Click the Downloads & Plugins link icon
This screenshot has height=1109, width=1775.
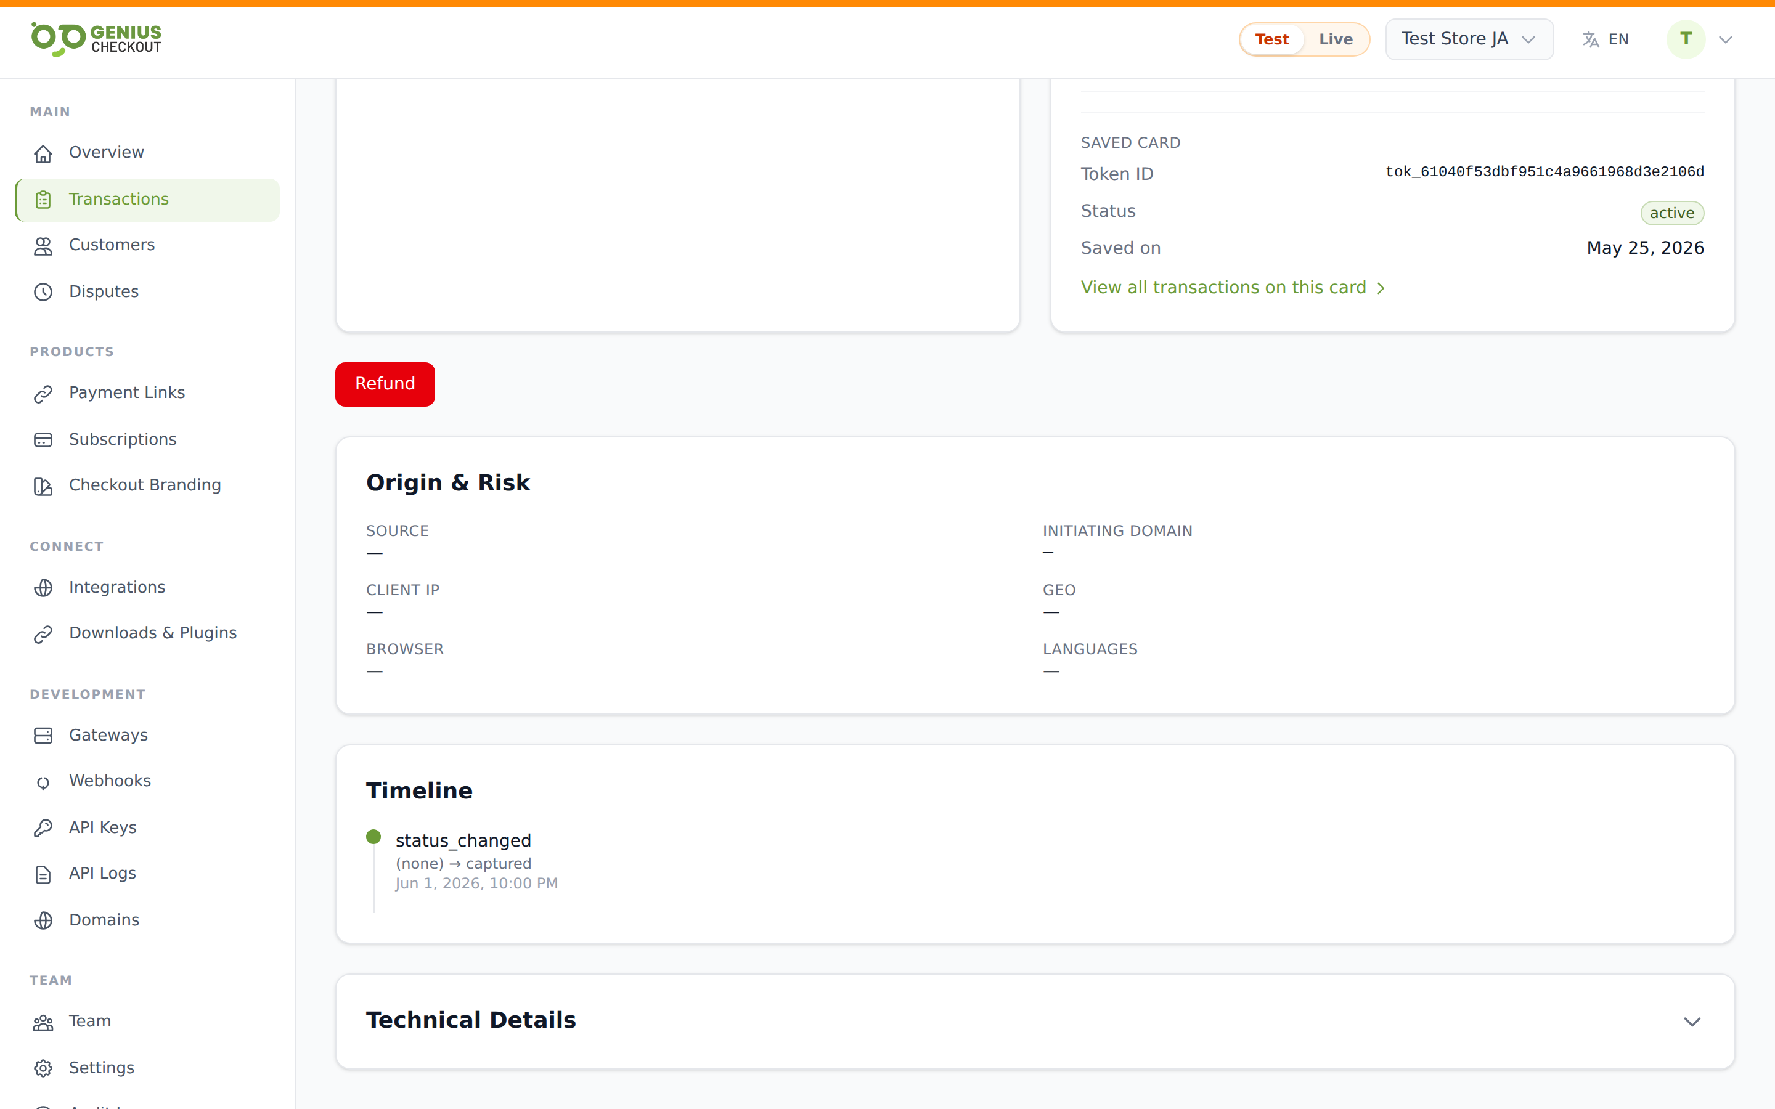pos(43,634)
